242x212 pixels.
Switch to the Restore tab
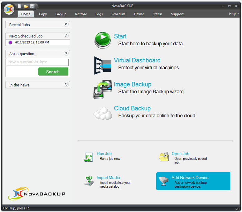point(81,14)
